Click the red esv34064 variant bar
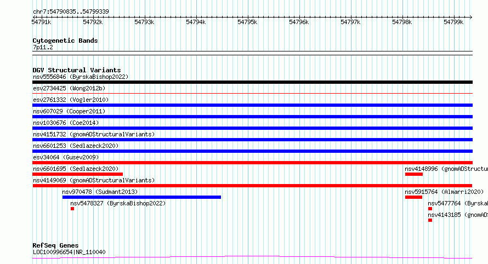This screenshot has height=264, width=488. pos(252,163)
